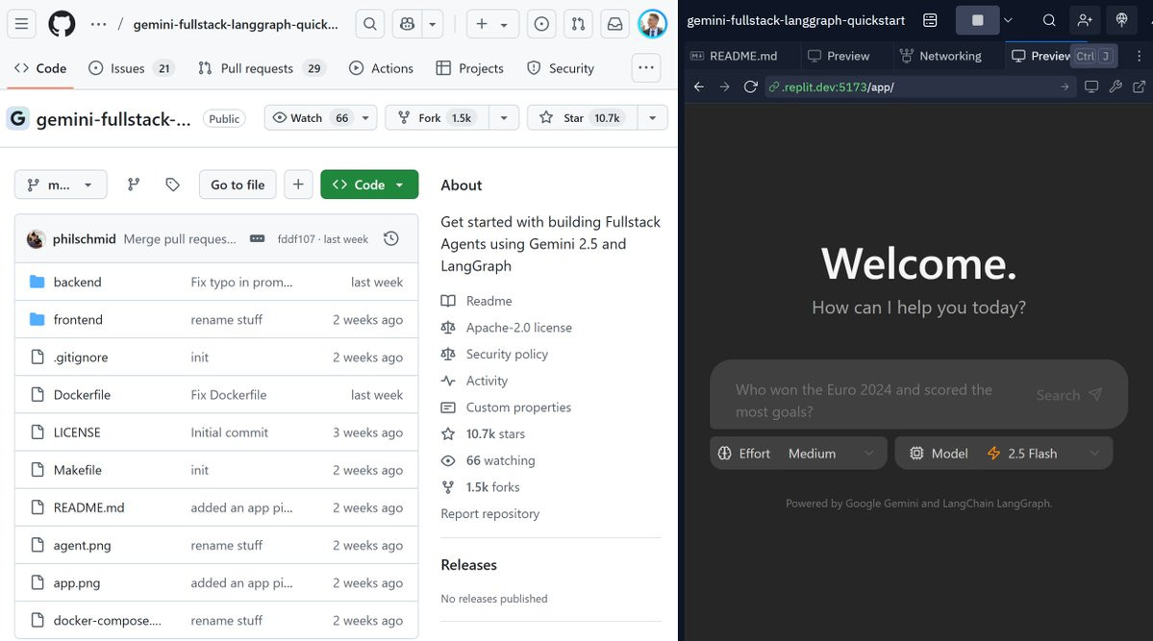
Task: Click the commit history clock icon
Action: click(x=391, y=238)
